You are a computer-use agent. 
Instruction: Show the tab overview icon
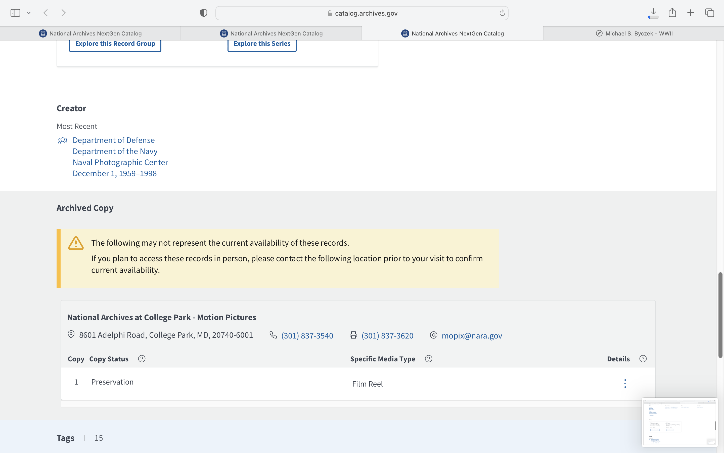[x=710, y=13]
